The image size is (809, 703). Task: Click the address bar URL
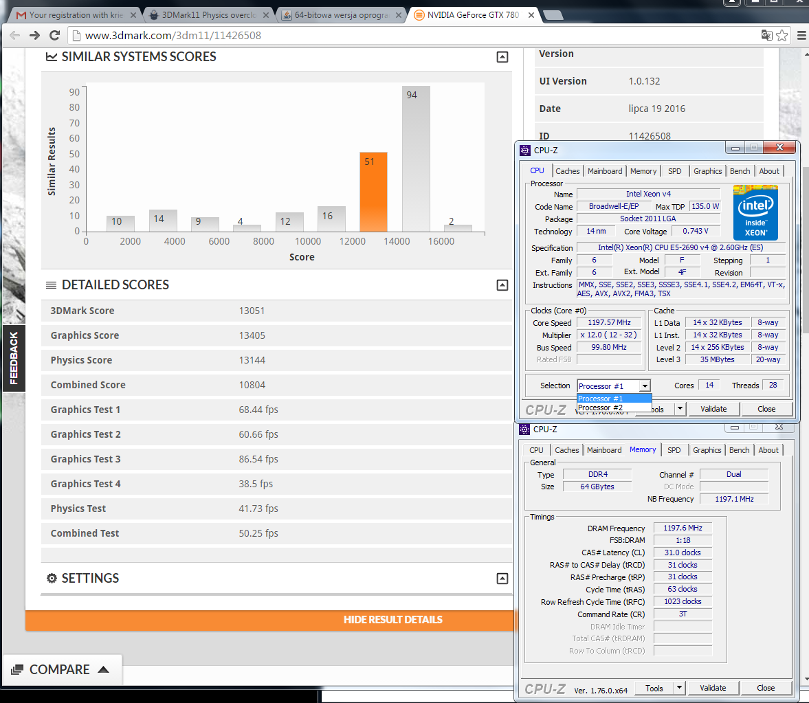(173, 35)
